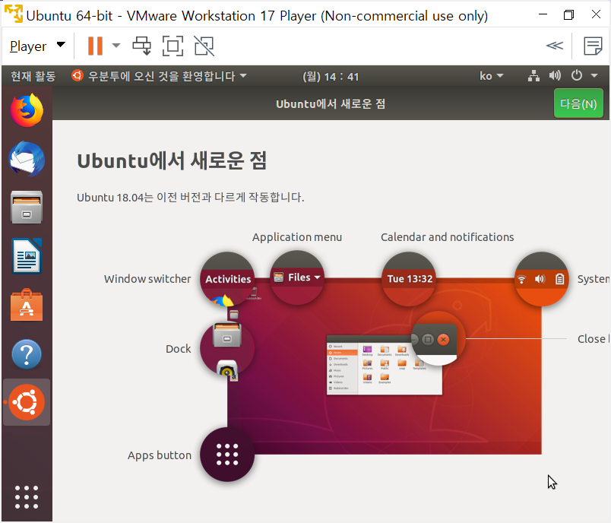Image resolution: width=611 pixels, height=523 pixels.
Task: Click the 'Application menu' label
Action: [297, 237]
